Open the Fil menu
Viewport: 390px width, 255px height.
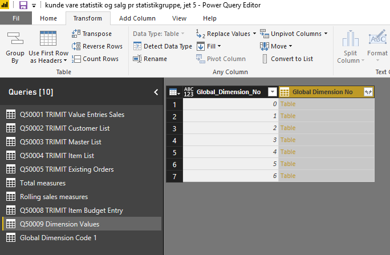point(16,18)
